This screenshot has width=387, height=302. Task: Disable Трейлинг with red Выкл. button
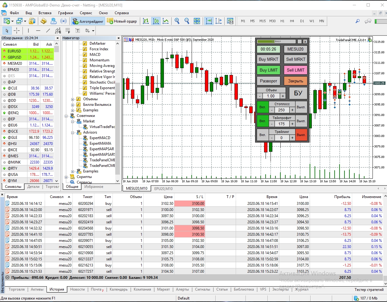[301, 135]
